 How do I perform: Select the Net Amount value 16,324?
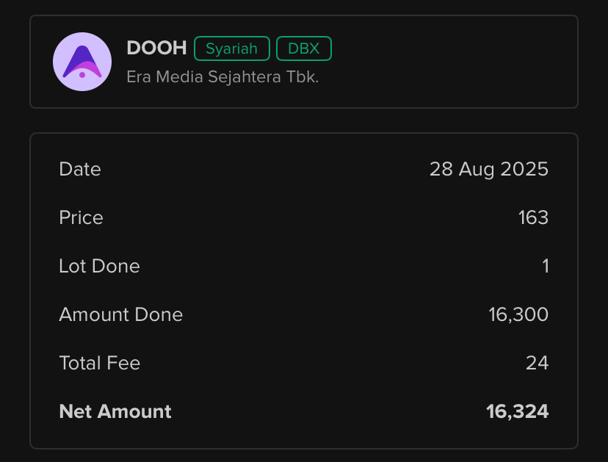(x=517, y=411)
